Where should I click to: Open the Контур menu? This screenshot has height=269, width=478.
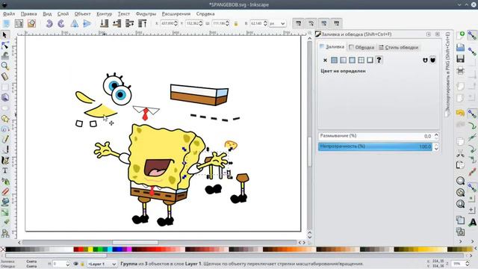(105, 13)
